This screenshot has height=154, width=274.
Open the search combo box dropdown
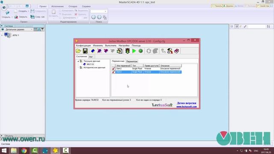pyautogui.click(x=105, y=12)
